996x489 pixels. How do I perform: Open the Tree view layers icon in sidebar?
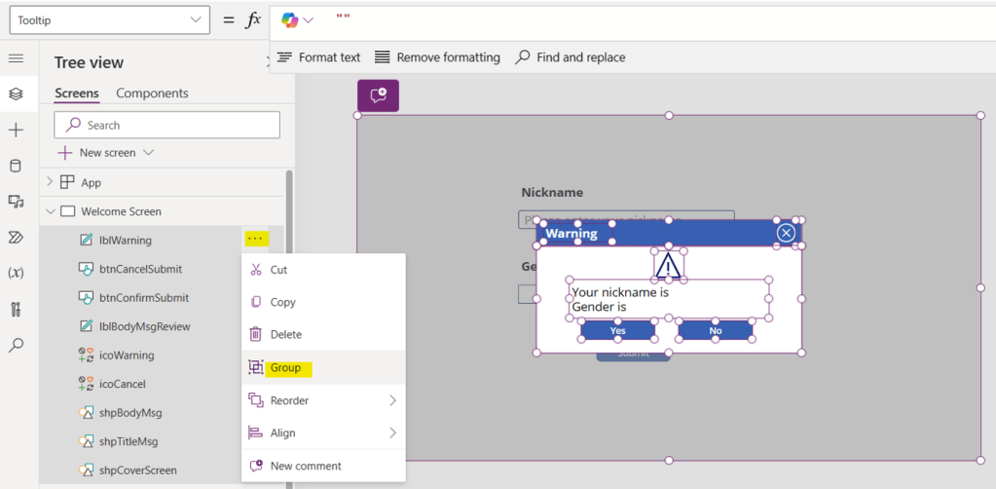tap(16, 94)
